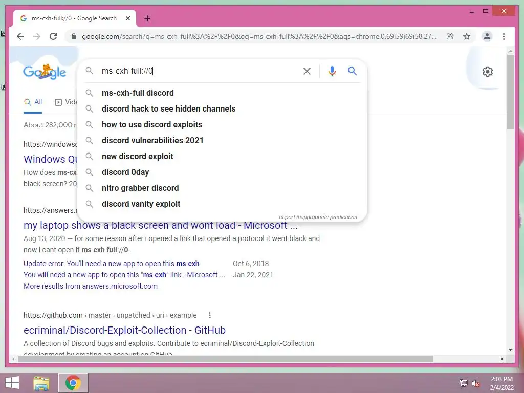Open the taskbar clock showing 2:03 PM

point(501,383)
